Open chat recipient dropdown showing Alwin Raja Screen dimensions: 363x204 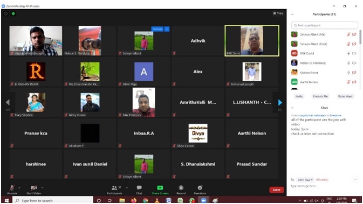pyautogui.click(x=305, y=180)
